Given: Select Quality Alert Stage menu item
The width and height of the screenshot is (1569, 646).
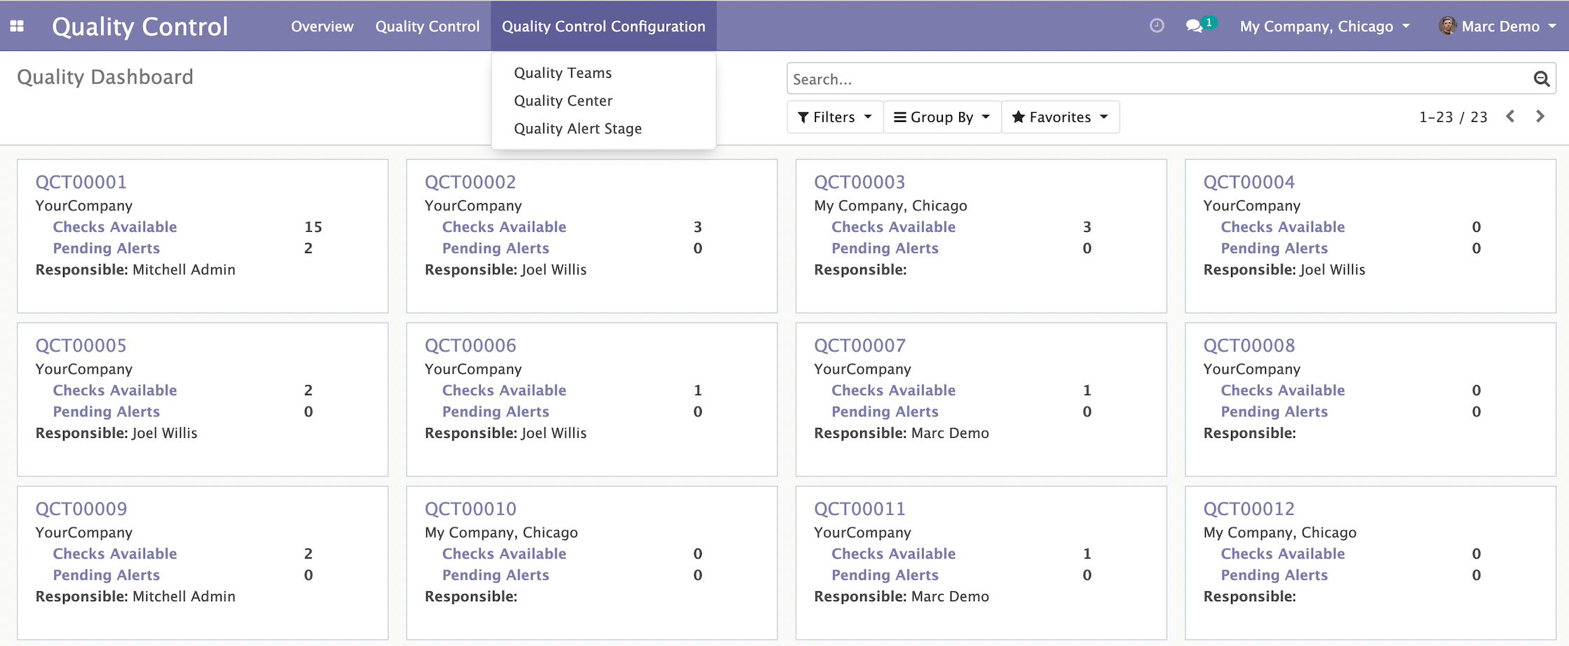Looking at the screenshot, I should point(578,129).
